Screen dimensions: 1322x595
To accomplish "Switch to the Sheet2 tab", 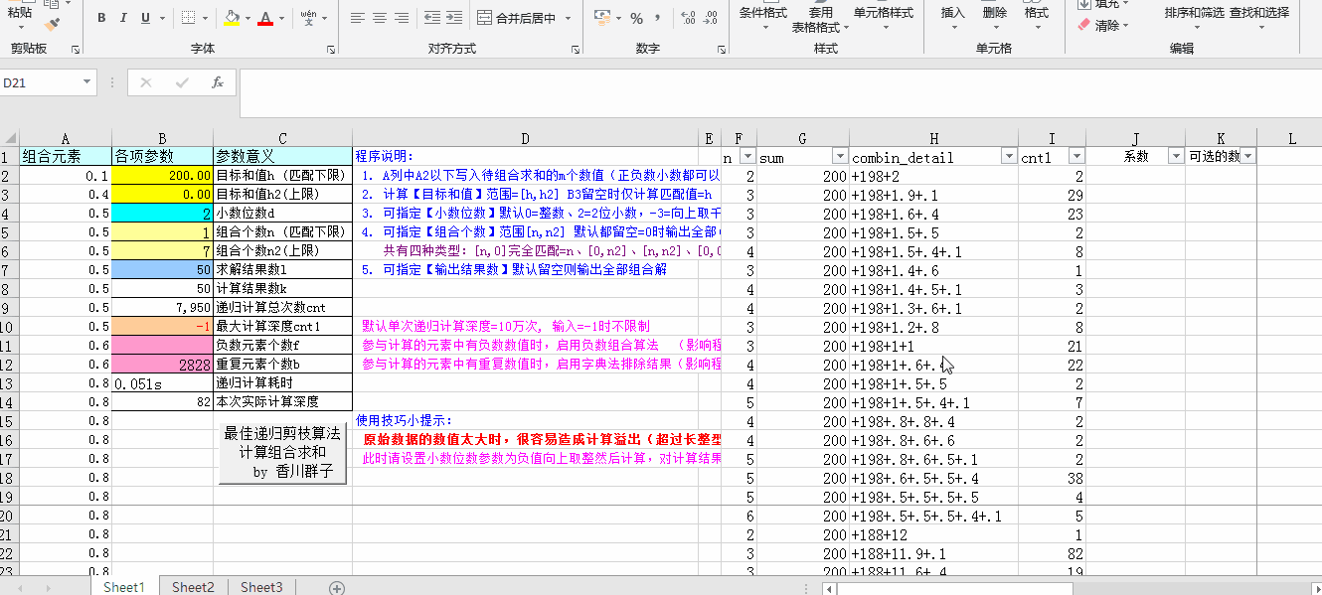I will click(194, 587).
